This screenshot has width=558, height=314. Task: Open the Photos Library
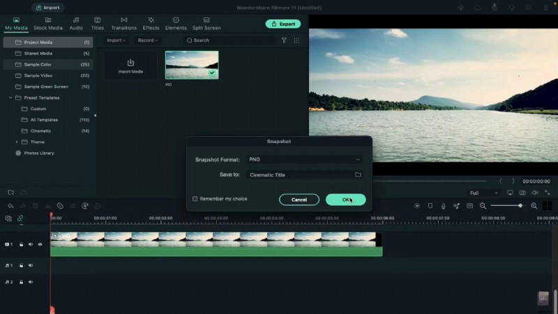pyautogui.click(x=35, y=153)
